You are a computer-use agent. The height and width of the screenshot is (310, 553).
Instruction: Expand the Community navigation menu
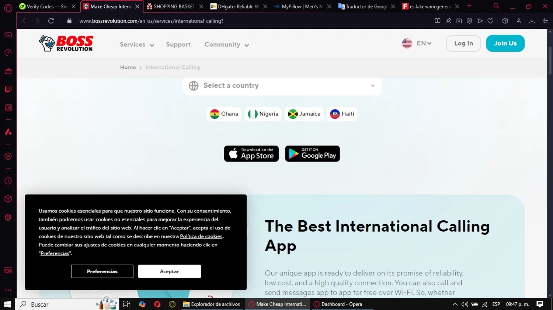(x=227, y=44)
